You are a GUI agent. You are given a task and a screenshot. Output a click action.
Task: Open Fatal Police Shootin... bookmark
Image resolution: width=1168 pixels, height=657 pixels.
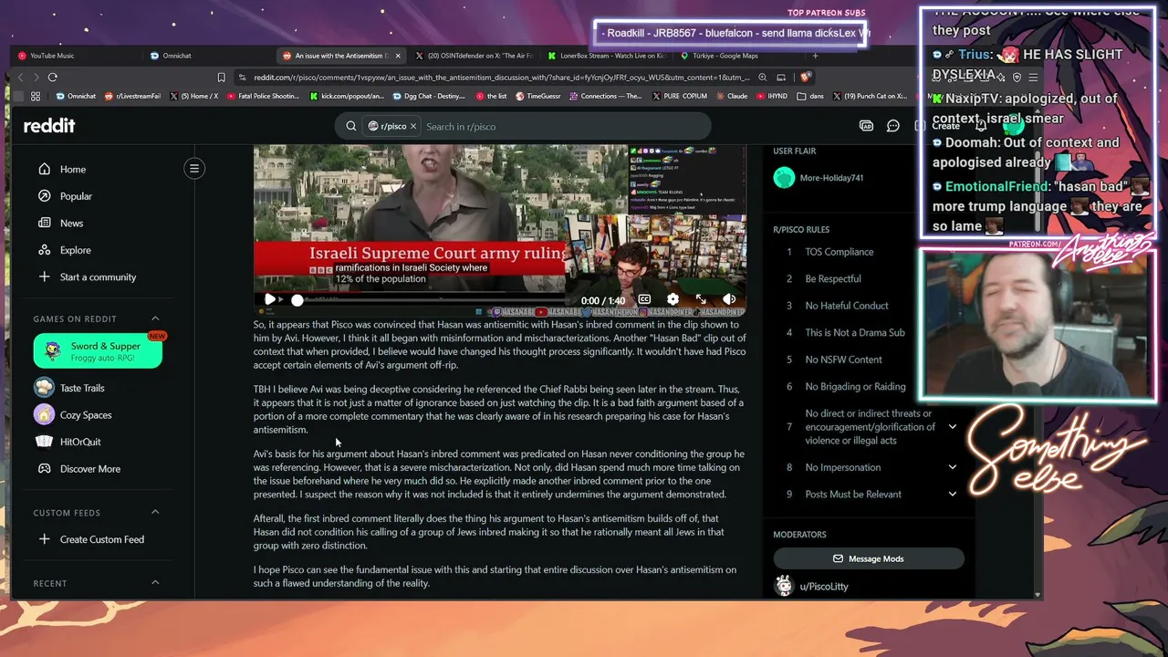(x=261, y=96)
